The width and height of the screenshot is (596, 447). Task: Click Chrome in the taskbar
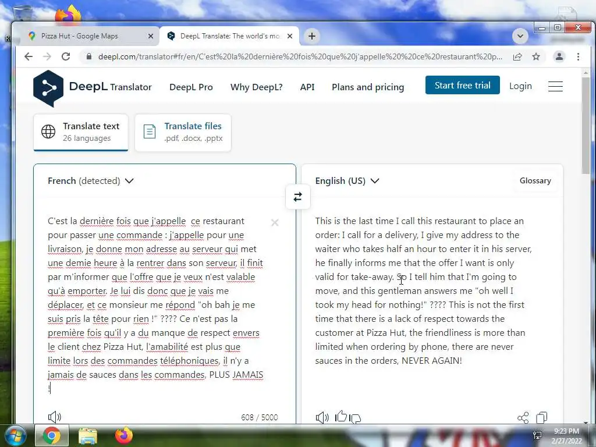click(x=52, y=436)
